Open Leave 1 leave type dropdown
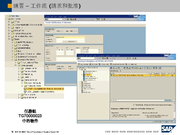The width and height of the screenshot is (180, 135). point(99,50)
